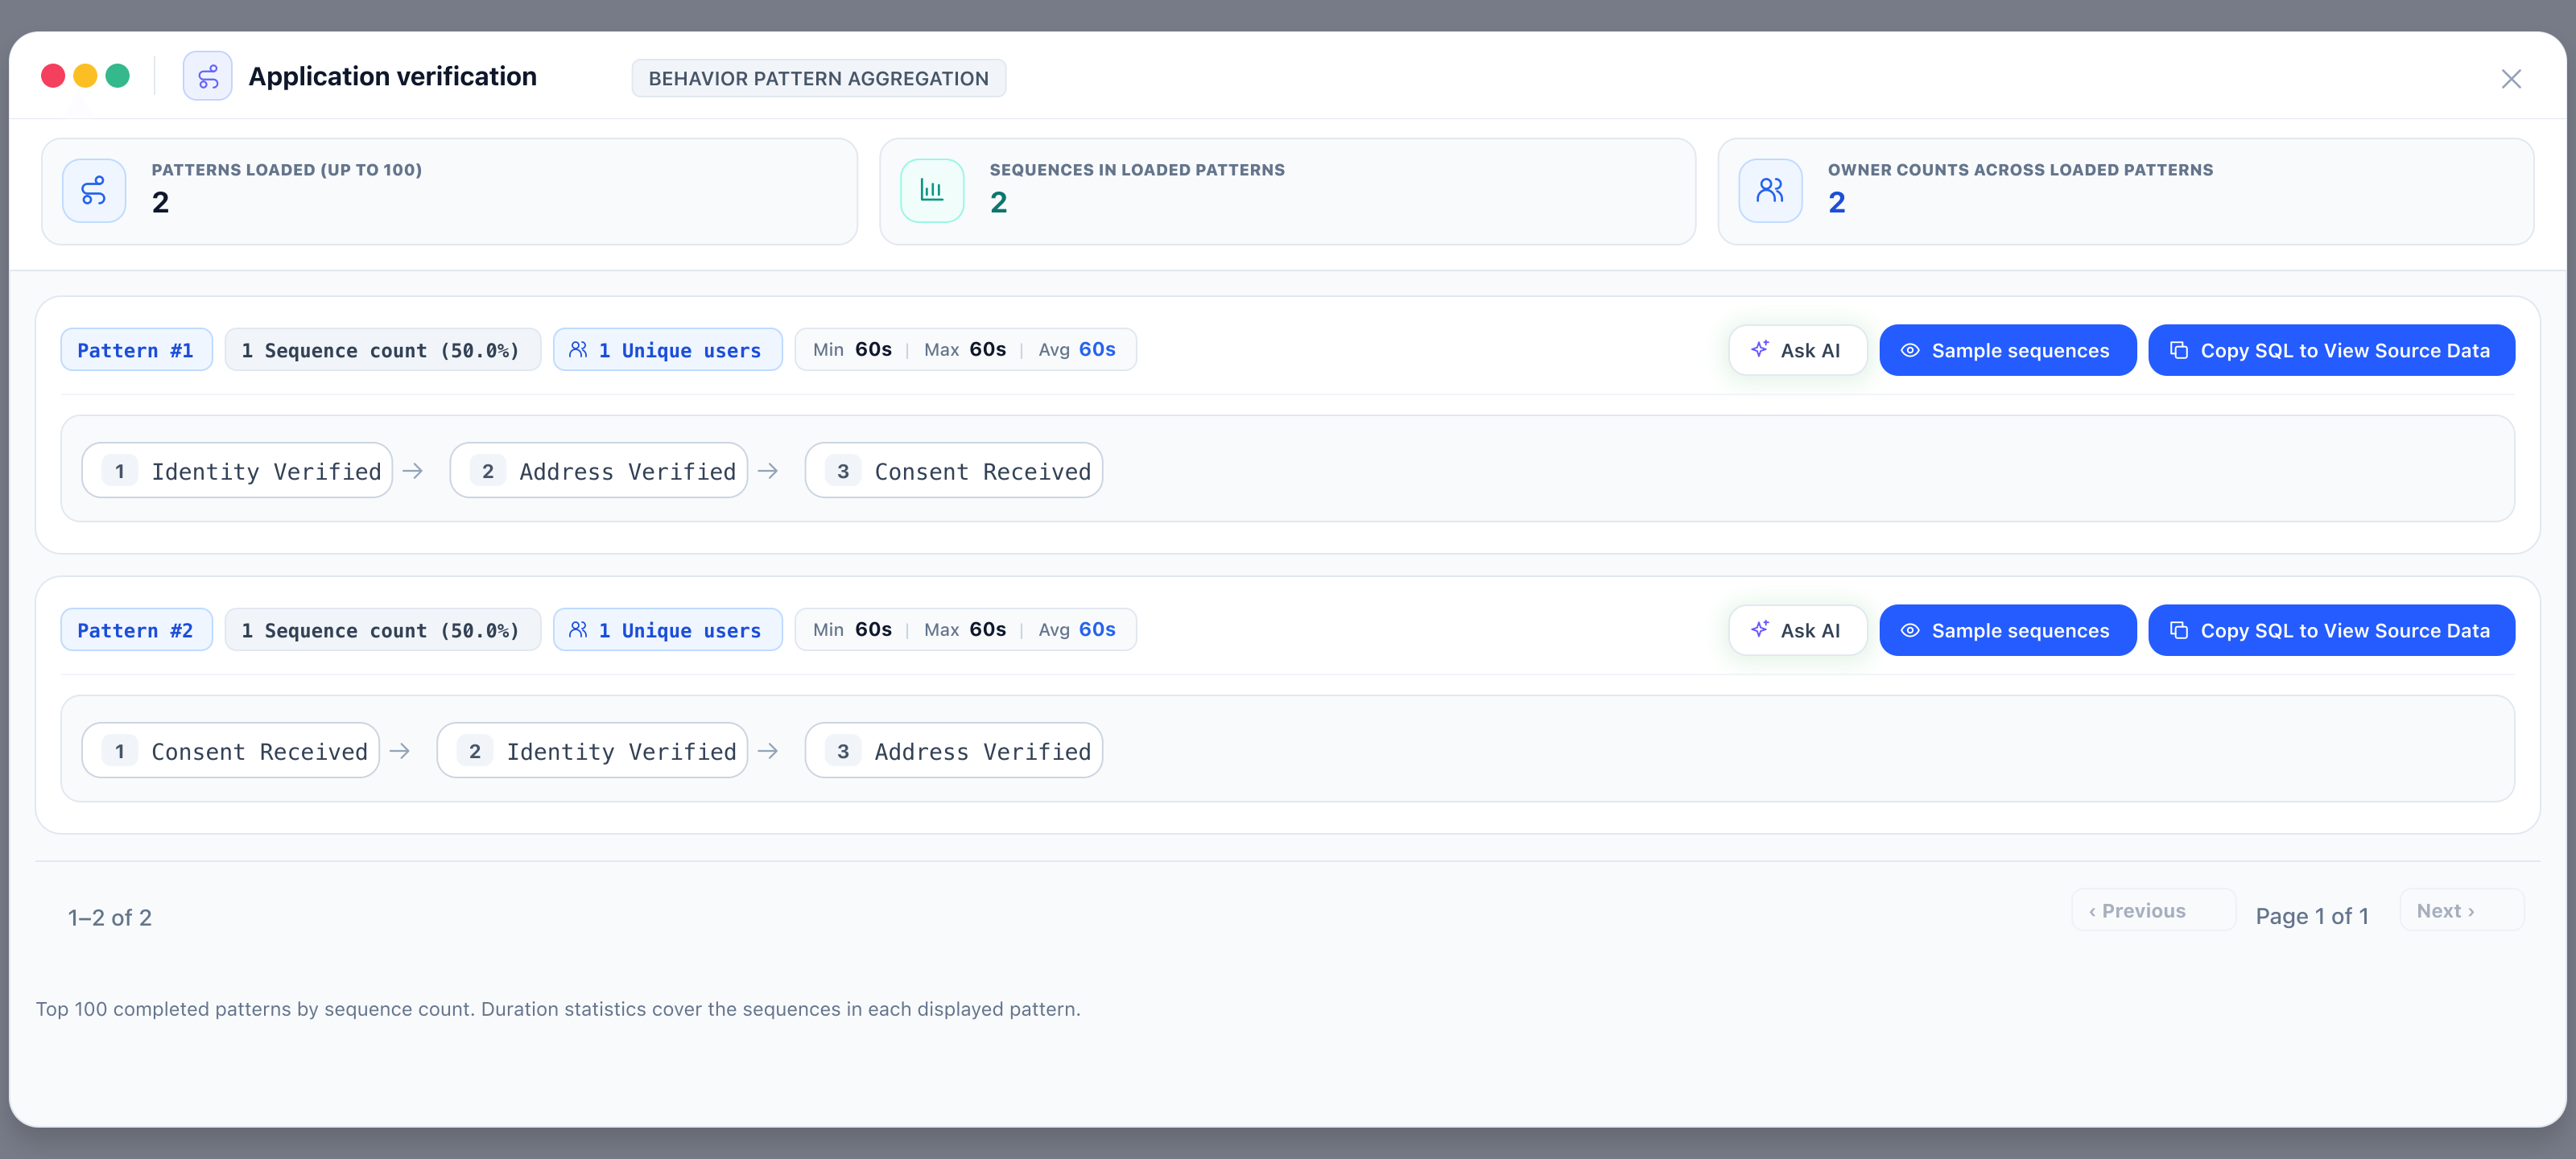This screenshot has width=2576, height=1159.
Task: Click the Consent Received step in Pattern #2
Action: coord(230,750)
